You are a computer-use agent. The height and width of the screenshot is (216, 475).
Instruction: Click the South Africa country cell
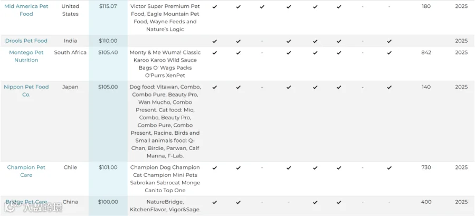coord(70,52)
